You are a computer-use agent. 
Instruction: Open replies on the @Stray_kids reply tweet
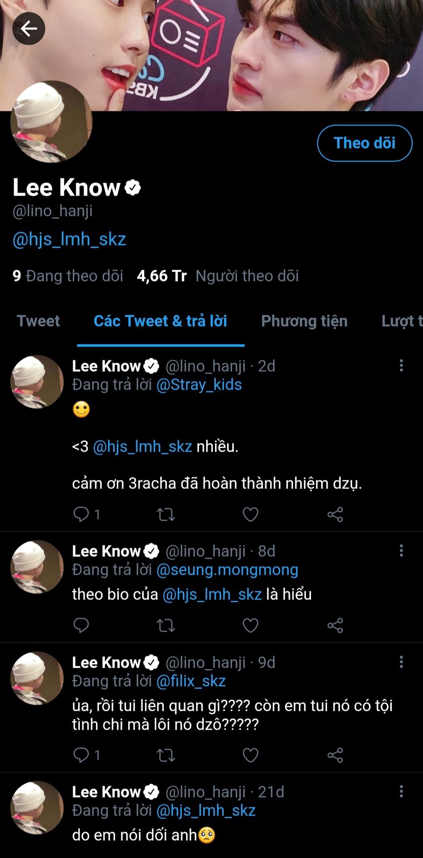[x=81, y=514]
